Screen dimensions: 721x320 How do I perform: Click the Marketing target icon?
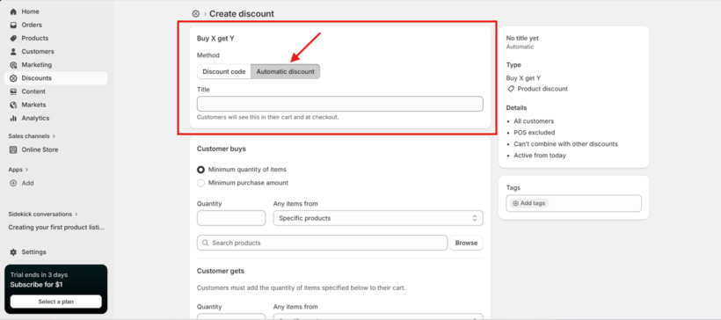click(x=13, y=65)
